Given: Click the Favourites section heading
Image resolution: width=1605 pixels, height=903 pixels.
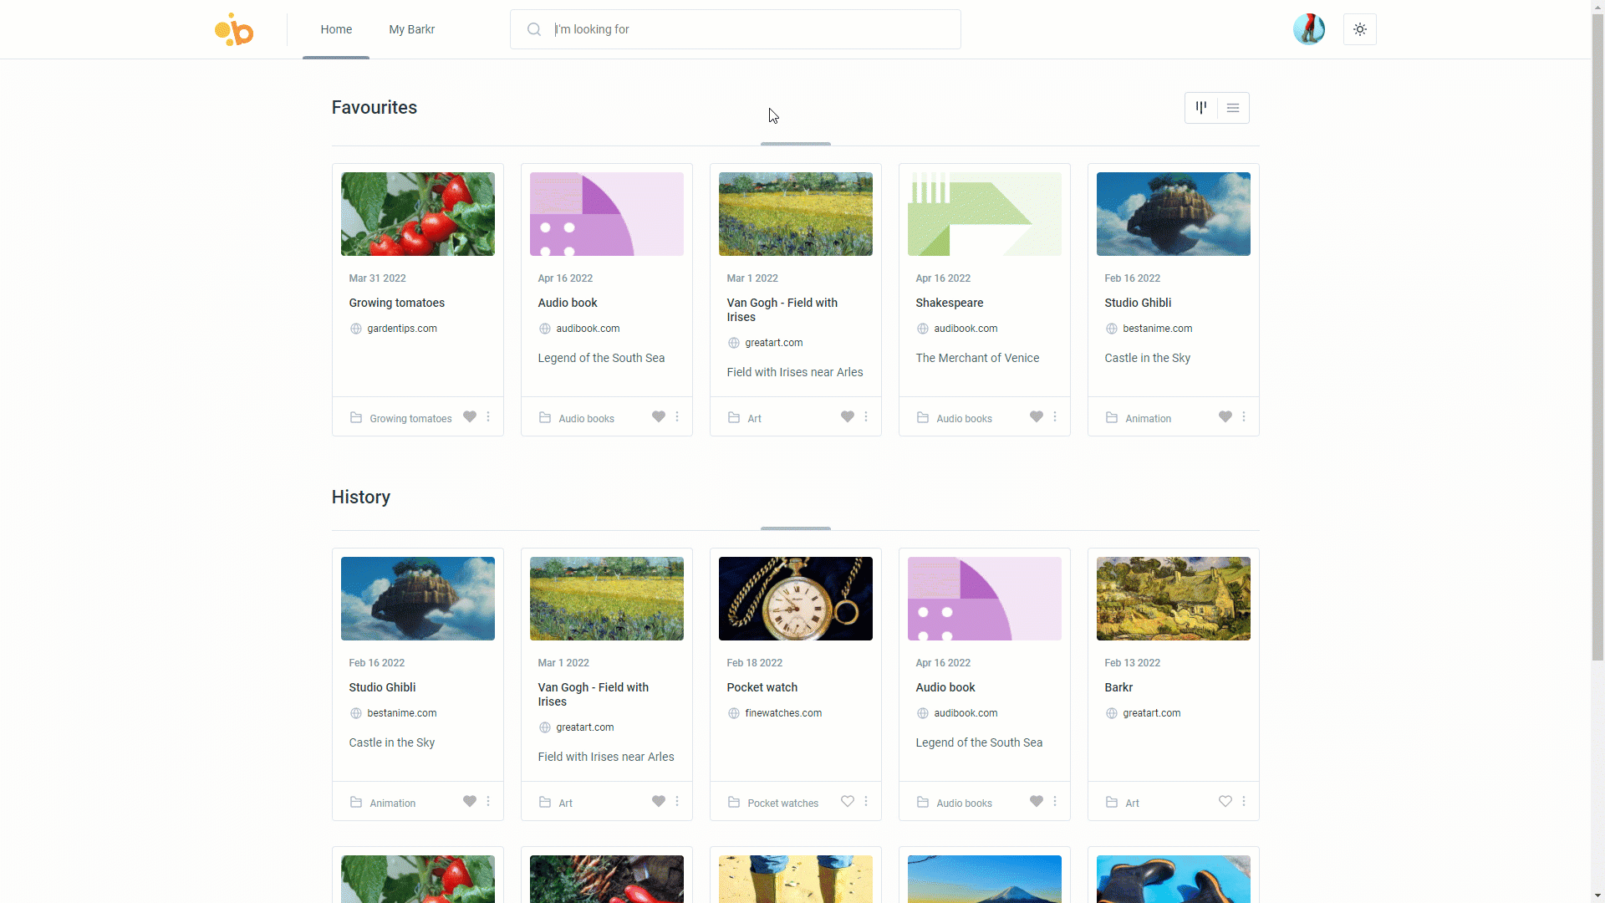Looking at the screenshot, I should 374,108.
